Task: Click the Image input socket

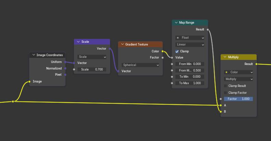Action: point(29,82)
